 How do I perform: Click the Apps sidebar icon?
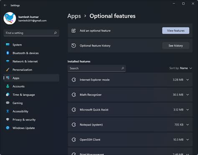pyautogui.click(x=8, y=78)
